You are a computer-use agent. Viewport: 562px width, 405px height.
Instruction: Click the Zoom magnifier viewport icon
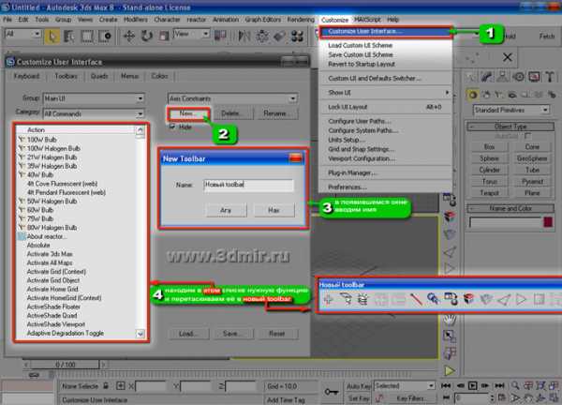(x=515, y=385)
